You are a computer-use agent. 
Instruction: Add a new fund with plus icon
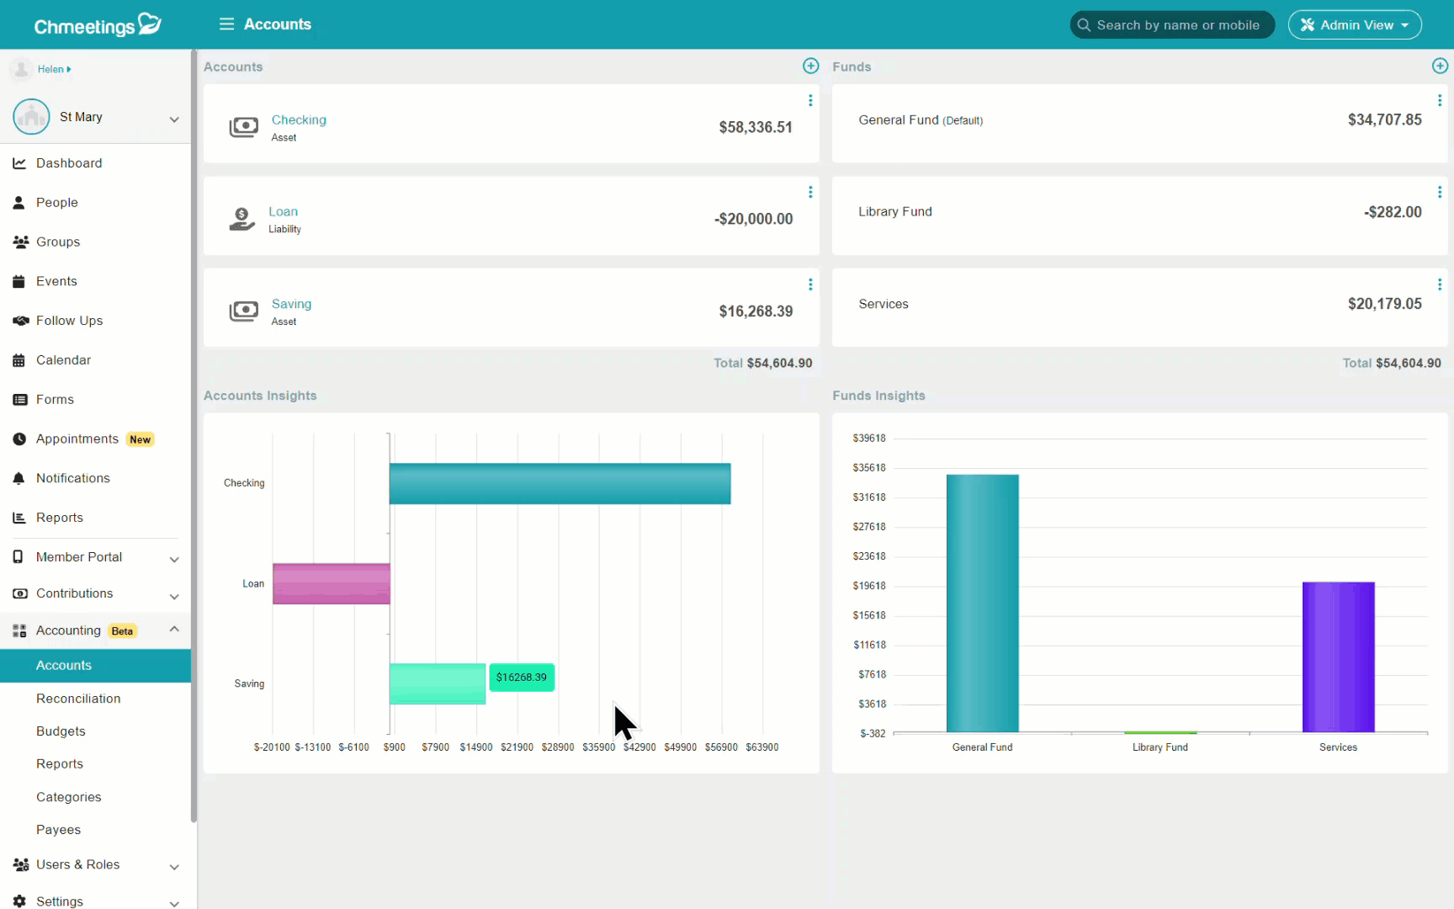[1440, 66]
